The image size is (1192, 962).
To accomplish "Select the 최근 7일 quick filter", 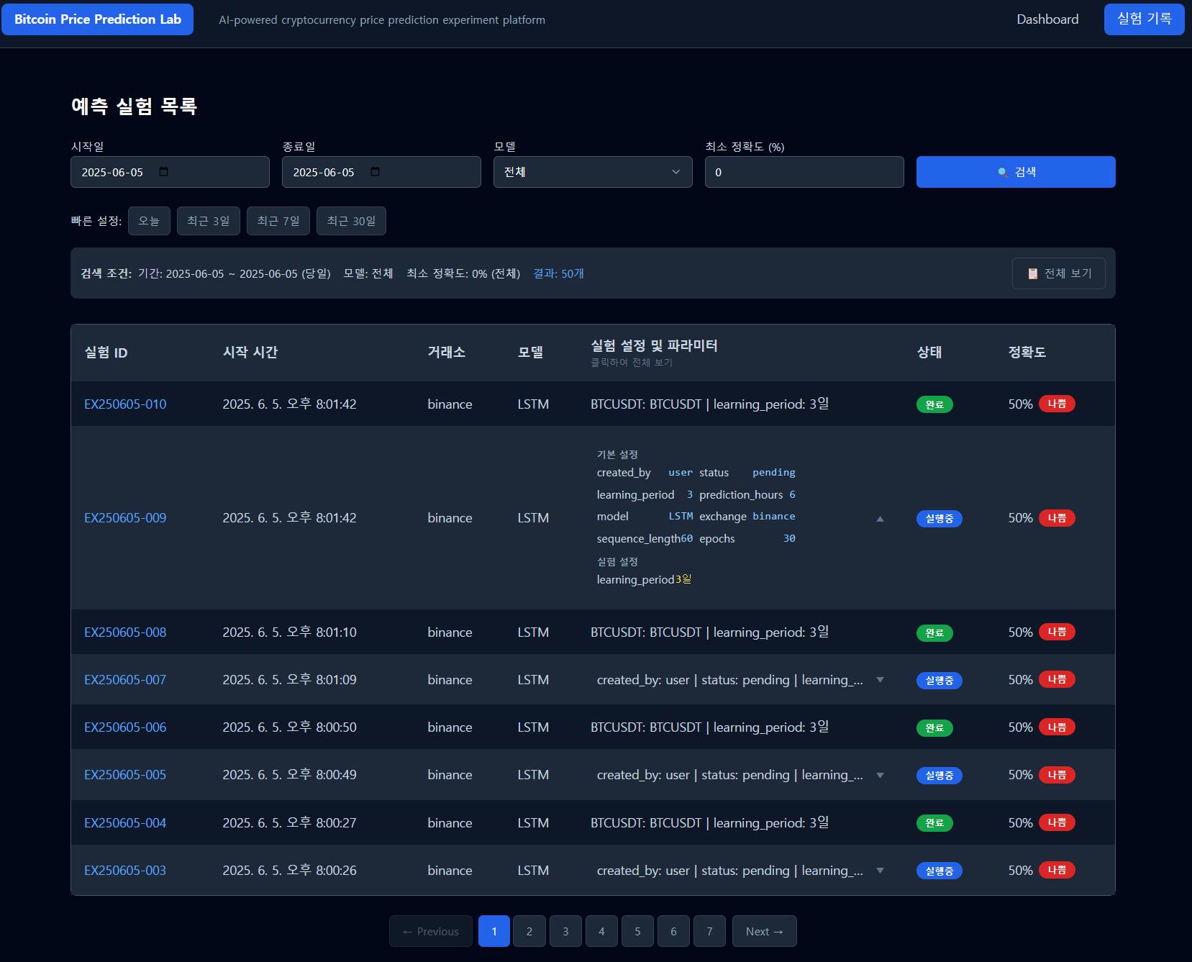I will click(x=278, y=221).
